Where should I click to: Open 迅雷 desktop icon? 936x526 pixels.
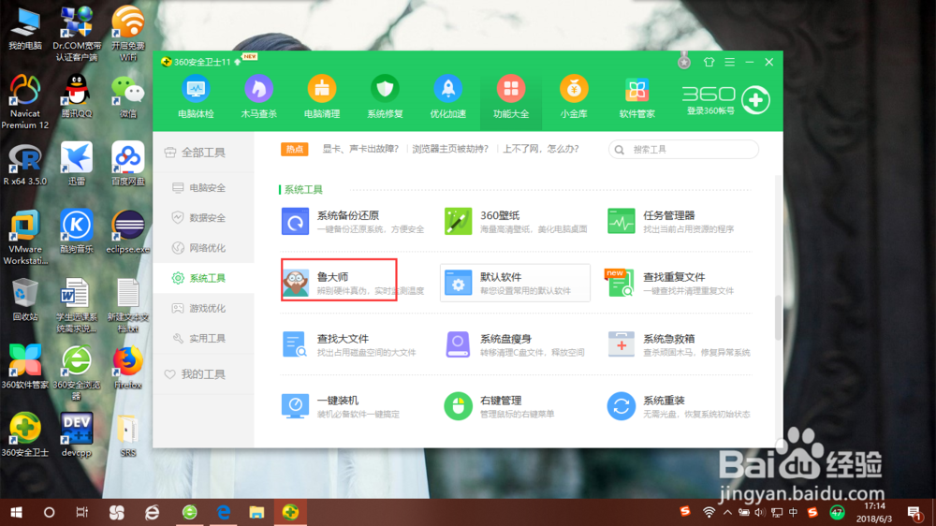tap(77, 164)
